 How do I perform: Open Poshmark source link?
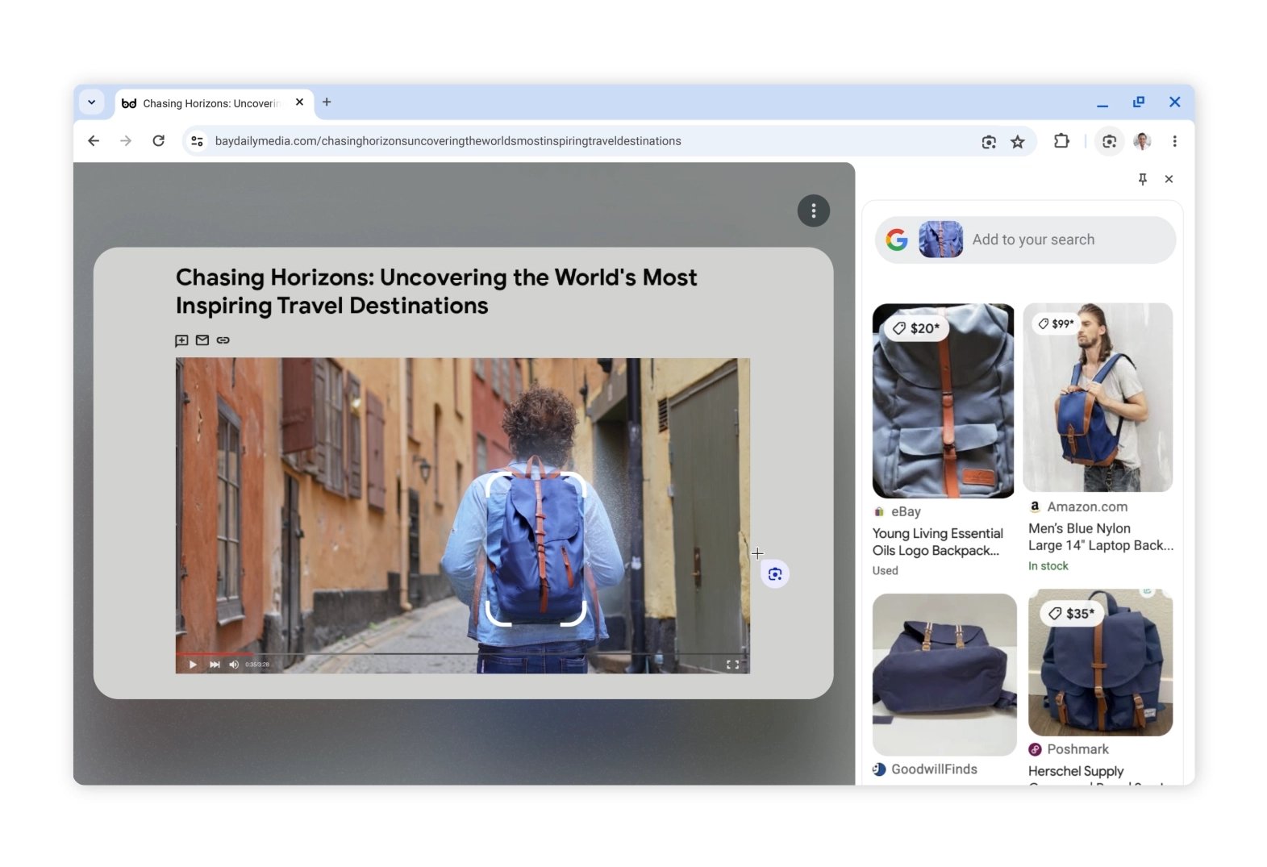(1069, 749)
